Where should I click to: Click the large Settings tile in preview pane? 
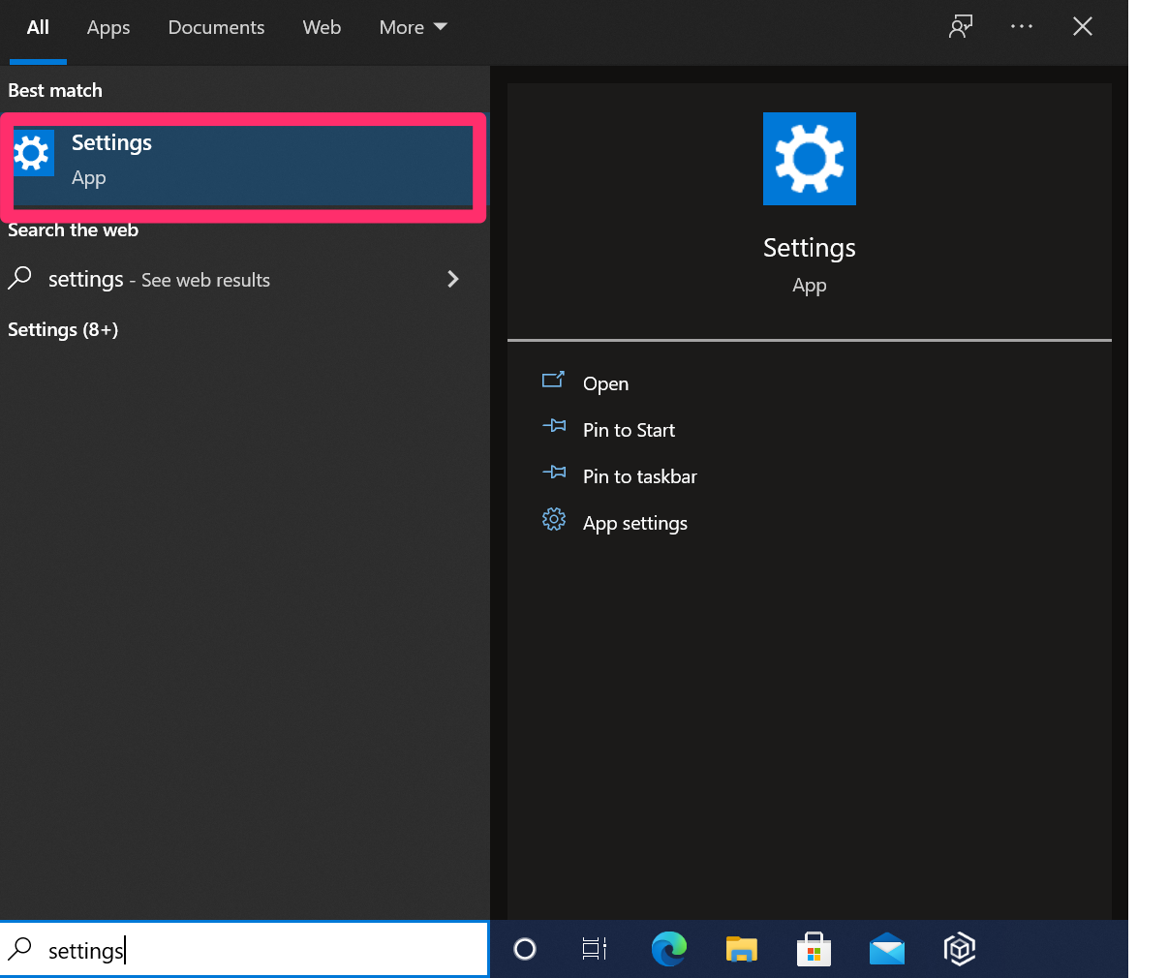(x=810, y=159)
